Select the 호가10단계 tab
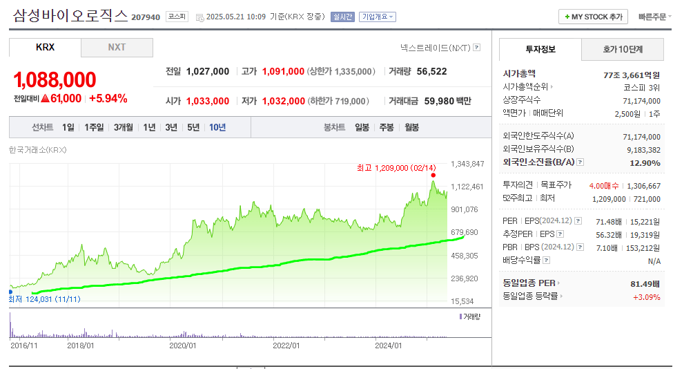This screenshot has width=673, height=369. [x=623, y=49]
